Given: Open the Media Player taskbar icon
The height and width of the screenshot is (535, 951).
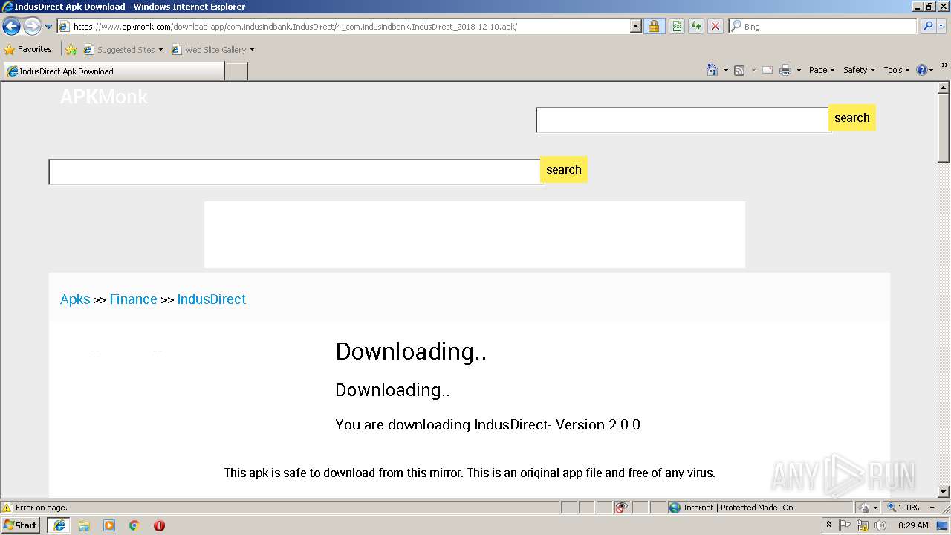Looking at the screenshot, I should (109, 525).
